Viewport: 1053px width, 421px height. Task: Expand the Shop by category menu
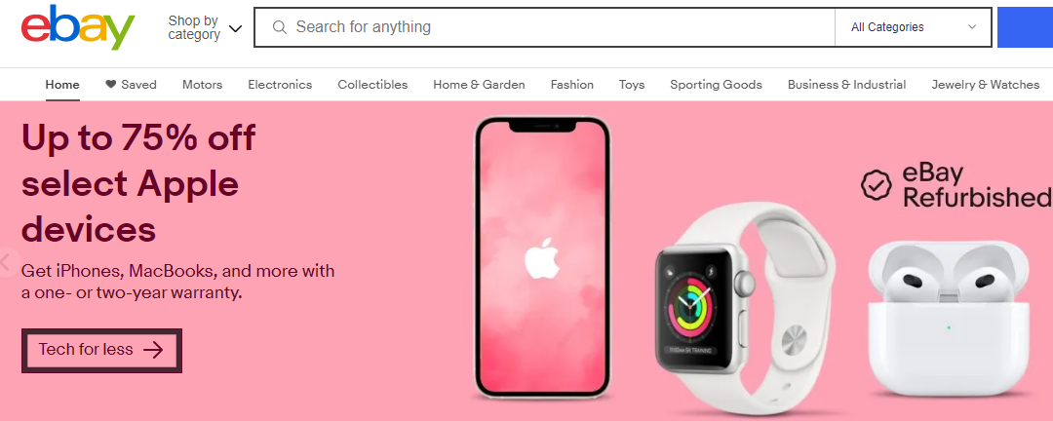point(204,27)
